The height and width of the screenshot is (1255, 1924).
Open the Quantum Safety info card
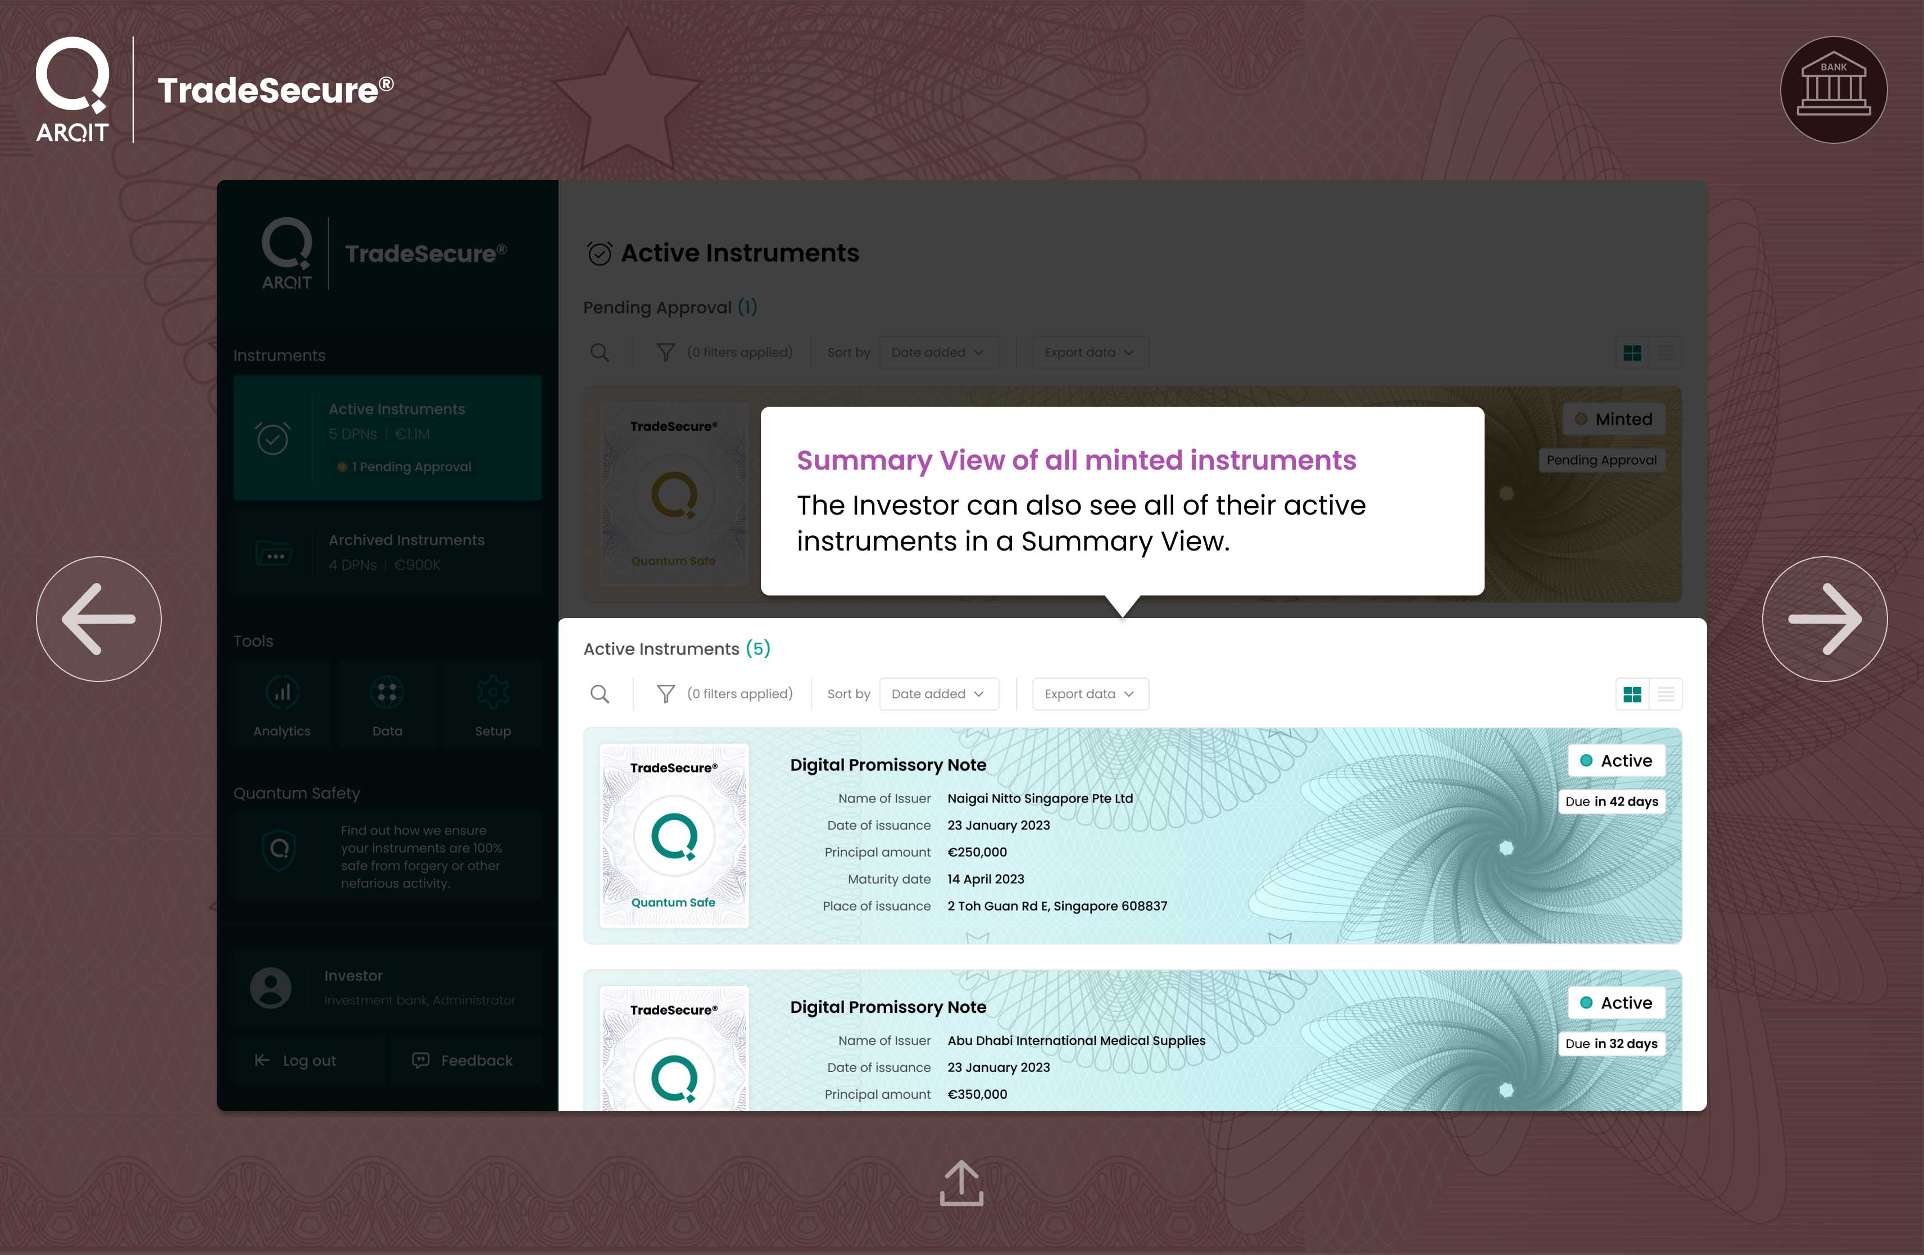point(387,856)
